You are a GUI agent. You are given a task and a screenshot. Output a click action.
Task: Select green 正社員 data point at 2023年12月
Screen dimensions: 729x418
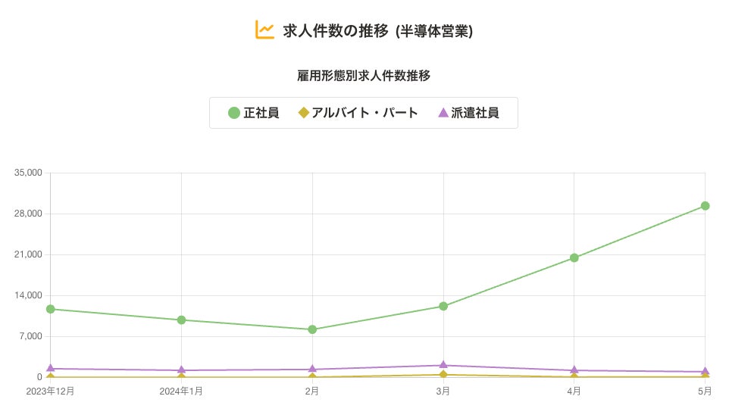[51, 309]
